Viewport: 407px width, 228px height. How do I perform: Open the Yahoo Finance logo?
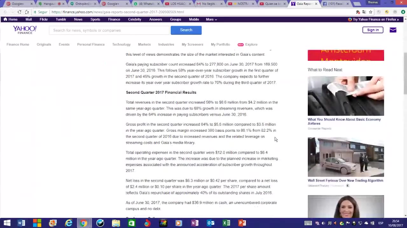(x=25, y=30)
